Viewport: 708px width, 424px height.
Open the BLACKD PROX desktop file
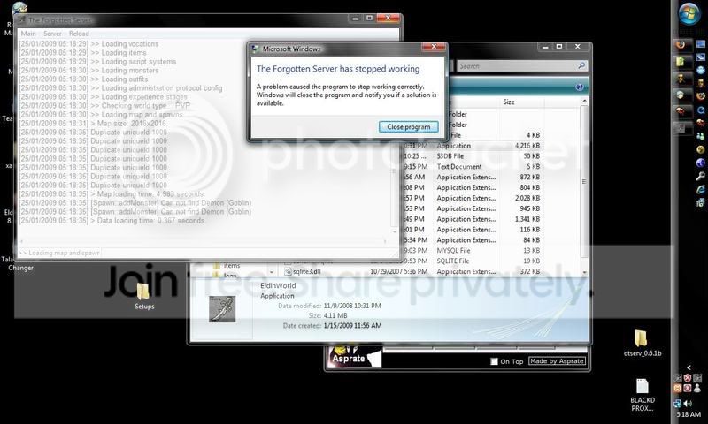coord(643,395)
